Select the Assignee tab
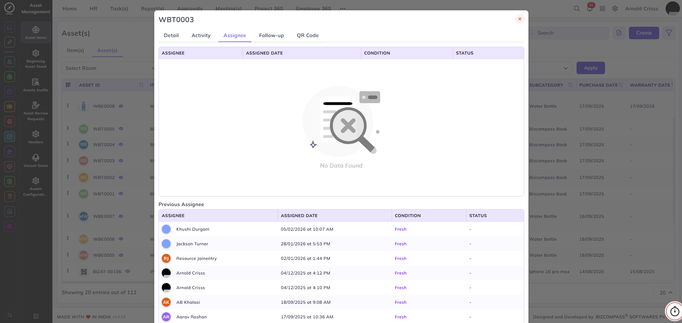 click(x=235, y=35)
